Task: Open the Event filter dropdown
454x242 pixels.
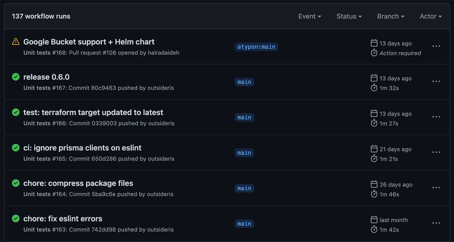Action: click(x=310, y=16)
